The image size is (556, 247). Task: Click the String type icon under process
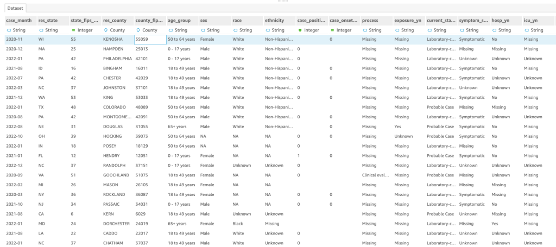[x=365, y=30]
